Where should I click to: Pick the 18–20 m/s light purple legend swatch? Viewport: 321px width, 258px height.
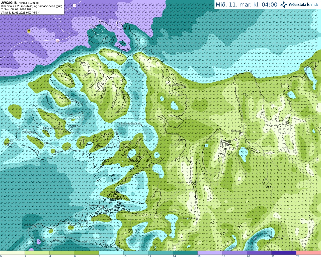234,253
